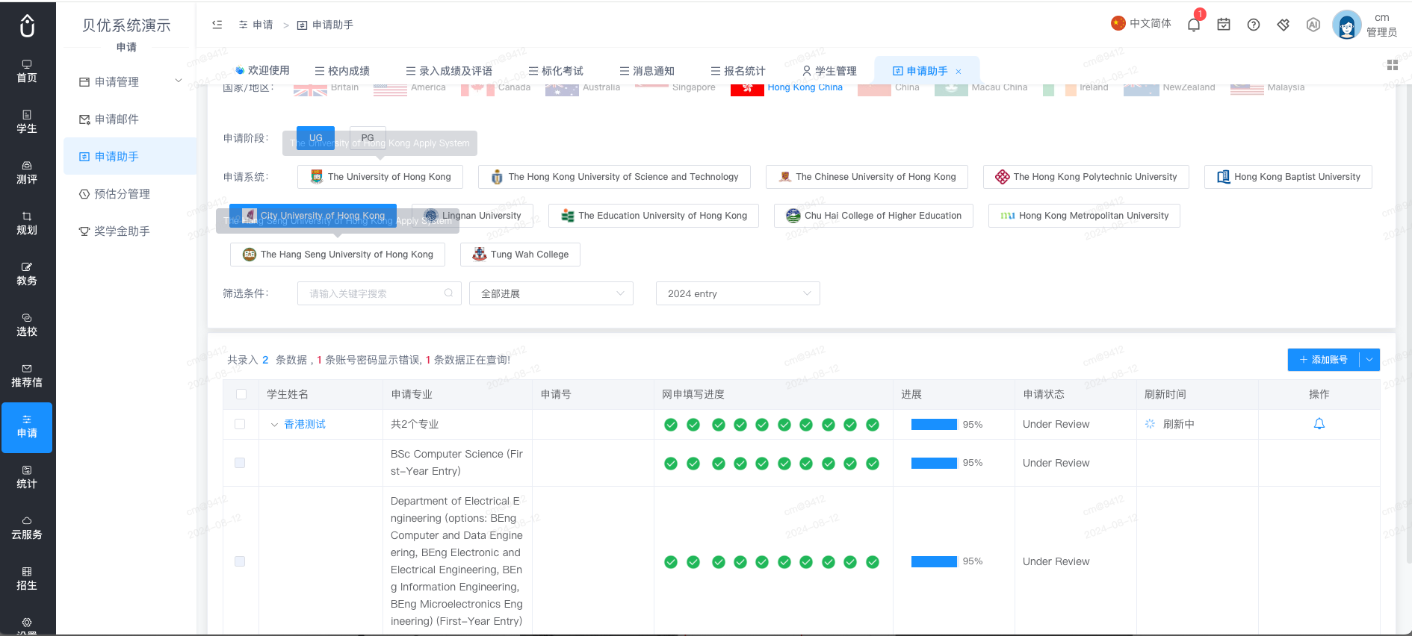The image size is (1412, 636).
Task: Check the BSc Computer Science row checkbox
Action: click(x=240, y=463)
